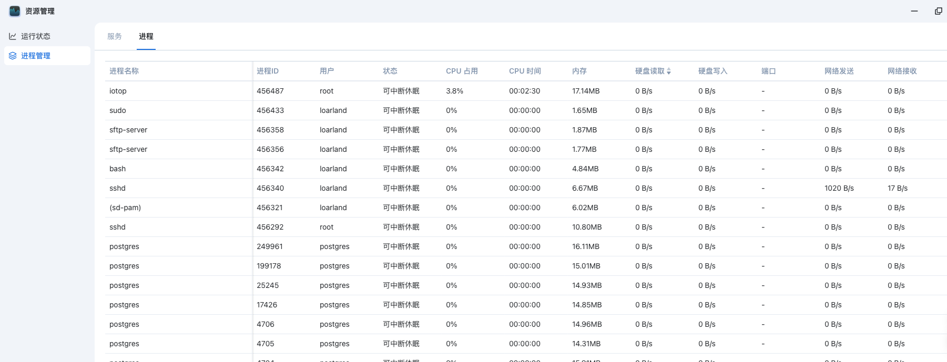Click process ID 456487
This screenshot has width=947, height=362.
click(270, 91)
